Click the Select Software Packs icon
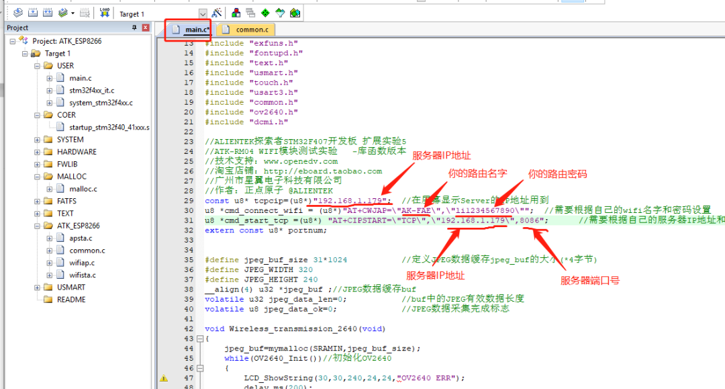 (x=280, y=13)
